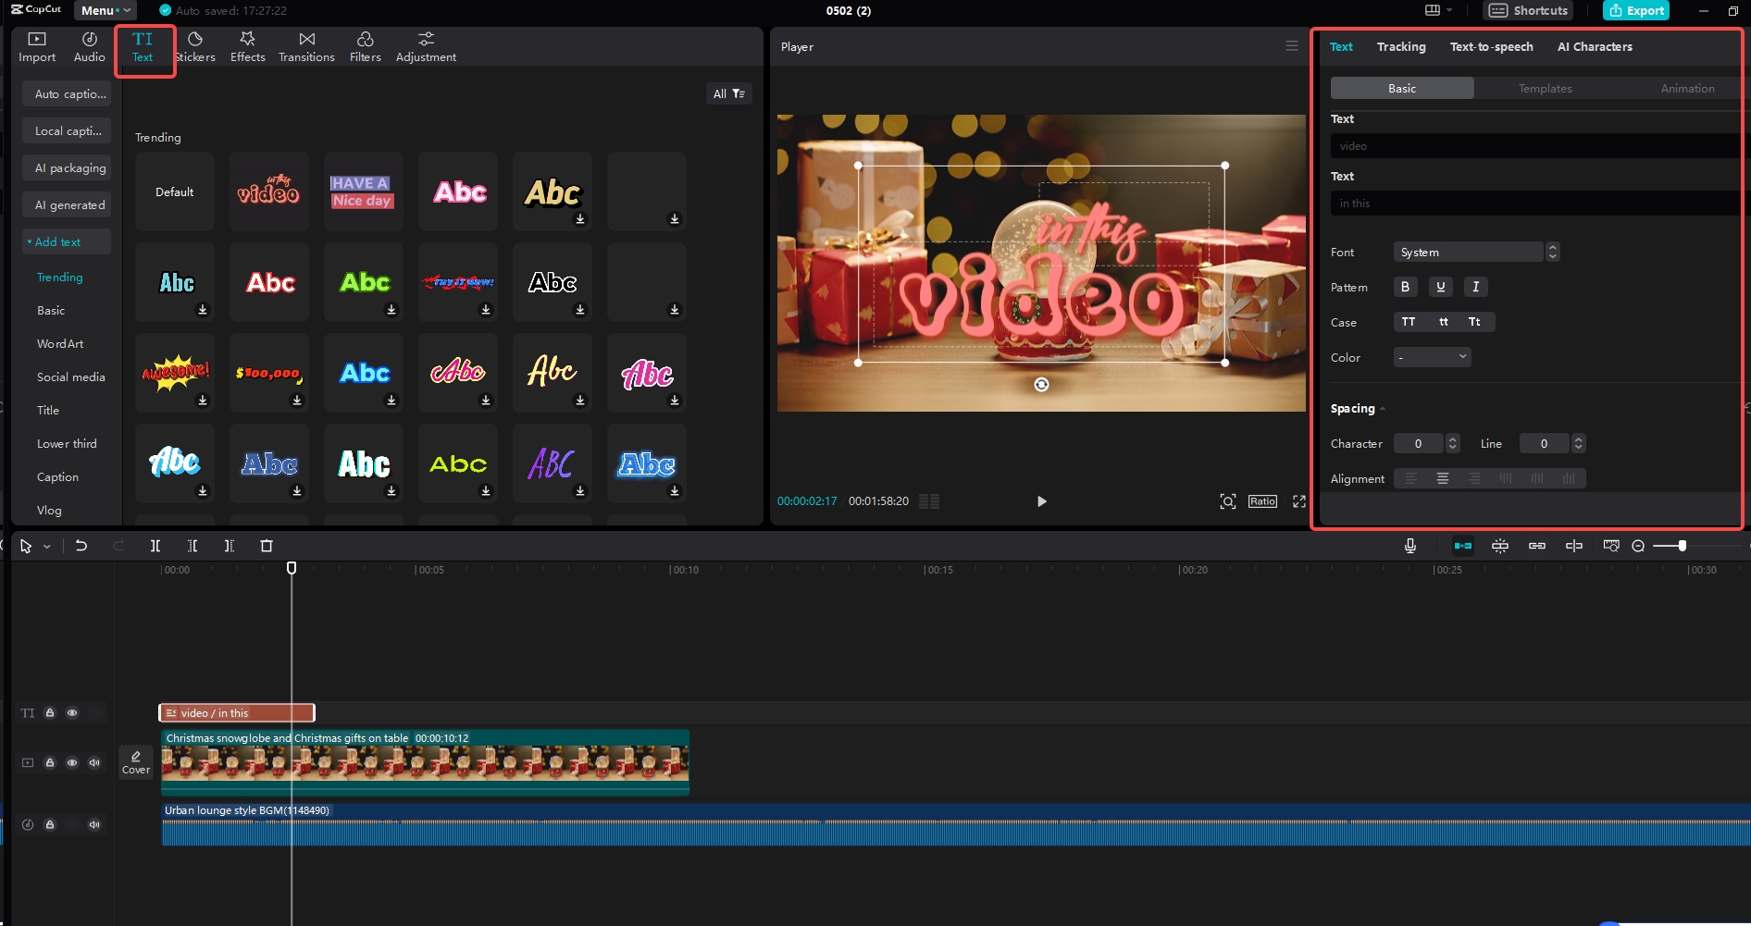Open the Player panel hamburger menu
The image size is (1751, 926).
tap(1292, 46)
